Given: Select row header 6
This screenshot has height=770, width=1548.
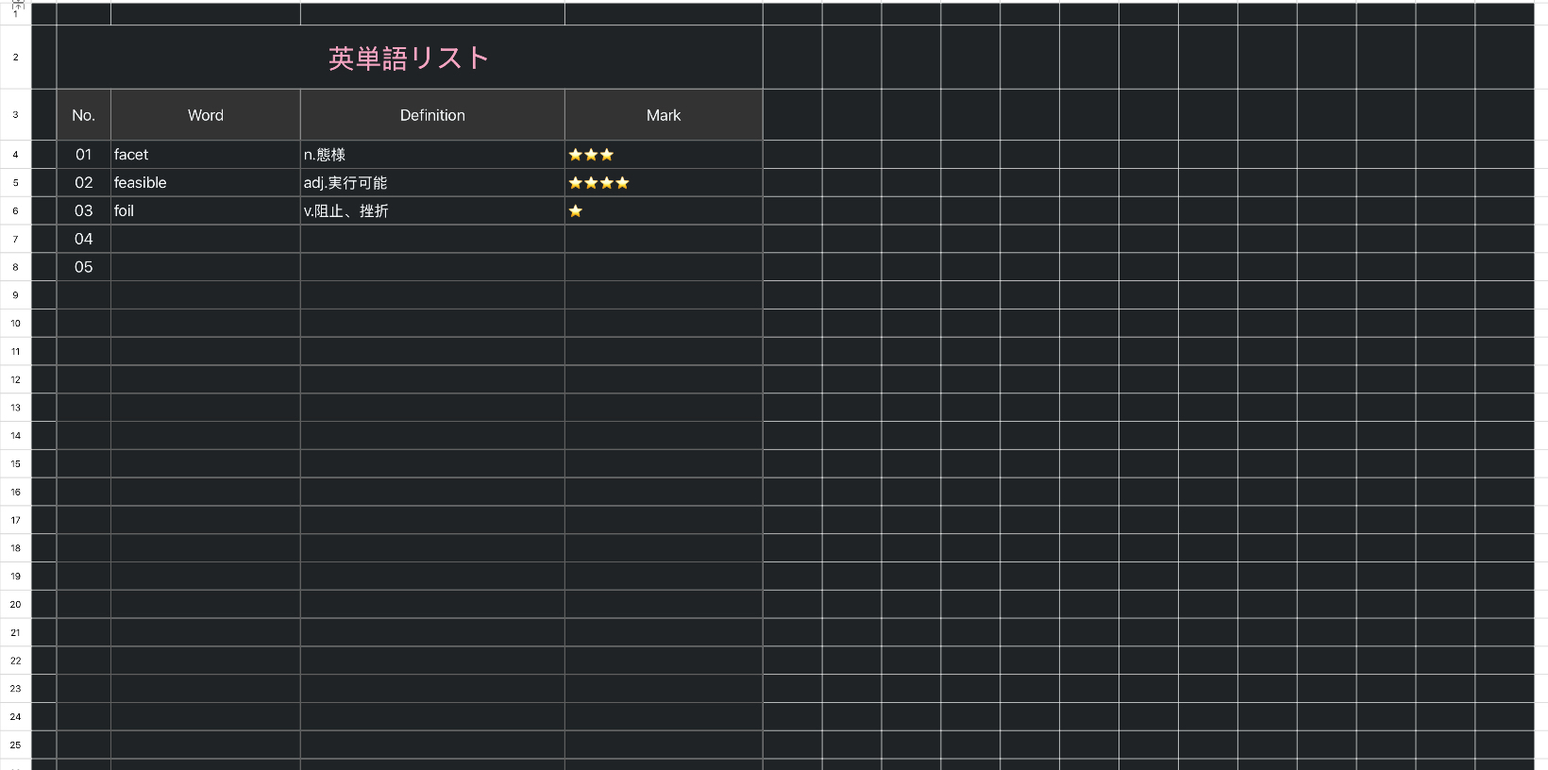Looking at the screenshot, I should click(15, 210).
